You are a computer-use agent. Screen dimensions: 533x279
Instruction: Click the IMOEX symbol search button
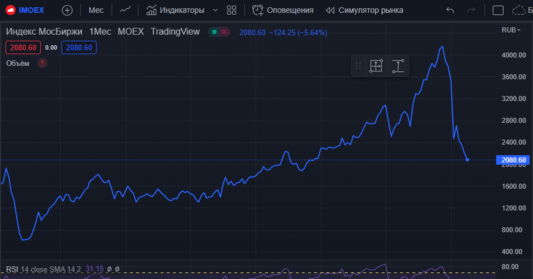point(27,10)
